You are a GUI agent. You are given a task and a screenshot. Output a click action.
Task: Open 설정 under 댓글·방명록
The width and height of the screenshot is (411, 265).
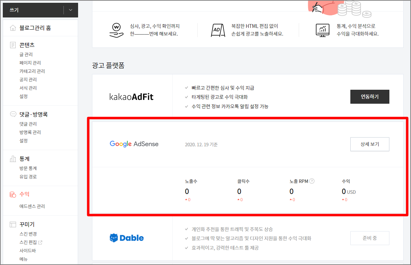pos(23,140)
